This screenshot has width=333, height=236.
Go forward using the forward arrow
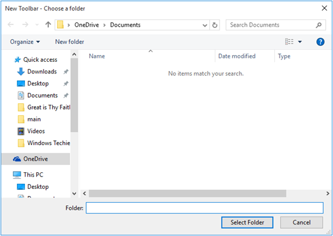[25, 25]
